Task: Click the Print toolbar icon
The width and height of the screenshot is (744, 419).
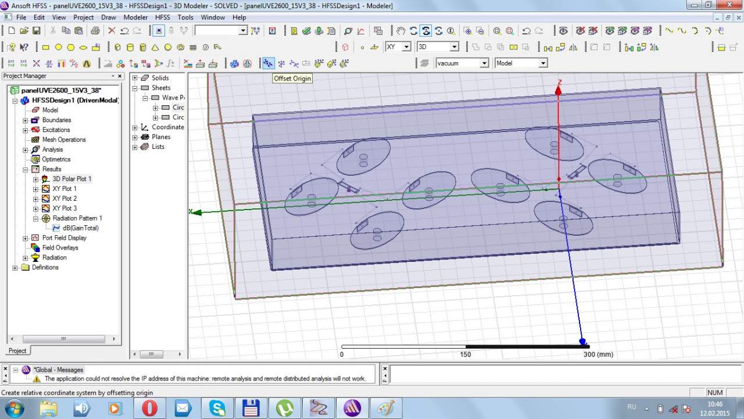Action: pyautogui.click(x=95, y=31)
